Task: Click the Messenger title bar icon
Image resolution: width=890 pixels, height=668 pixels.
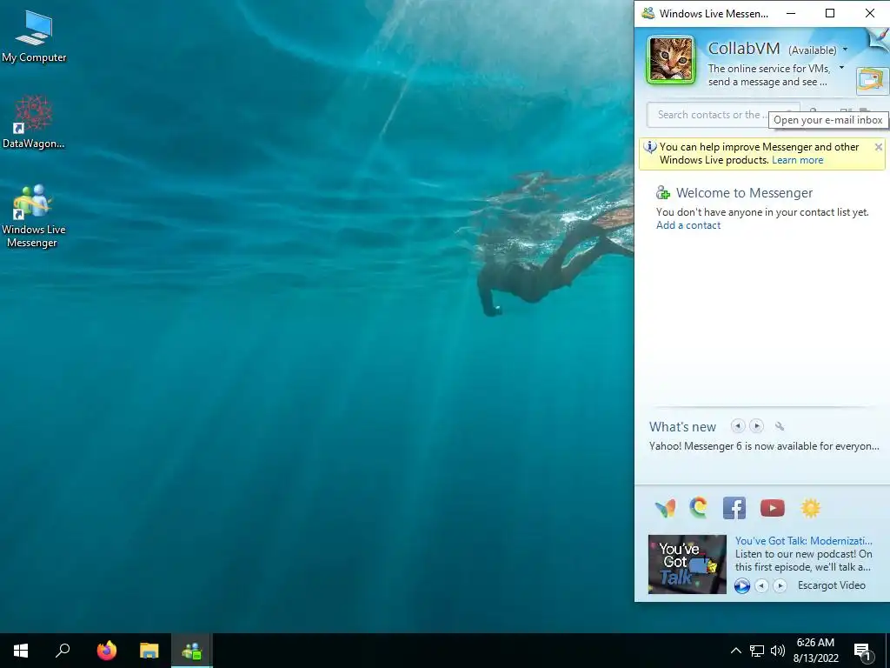Action: (x=648, y=14)
